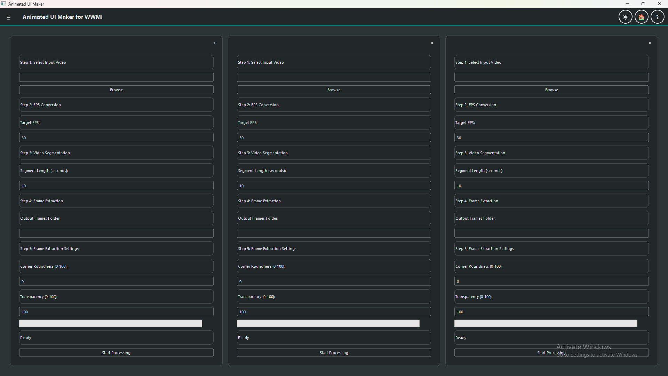
Task: Close the middle processing panel
Action: click(432, 43)
